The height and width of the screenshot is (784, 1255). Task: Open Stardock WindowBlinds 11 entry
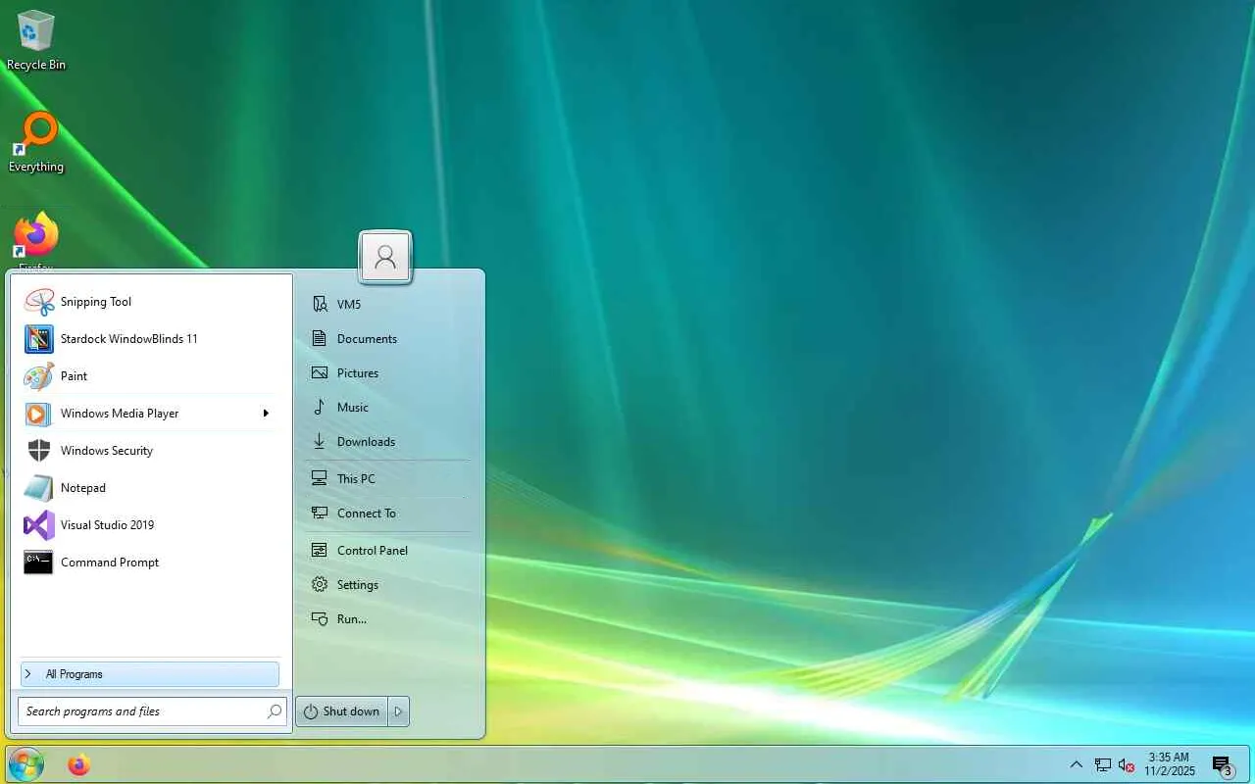tap(150, 339)
